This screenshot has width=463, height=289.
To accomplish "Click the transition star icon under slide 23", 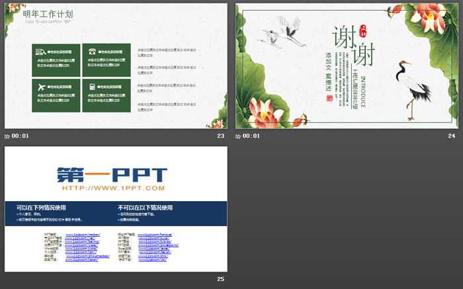I will (7, 136).
